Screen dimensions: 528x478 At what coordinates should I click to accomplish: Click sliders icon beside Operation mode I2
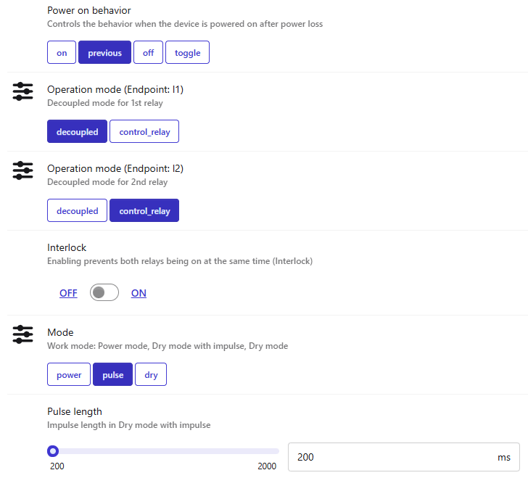click(23, 170)
